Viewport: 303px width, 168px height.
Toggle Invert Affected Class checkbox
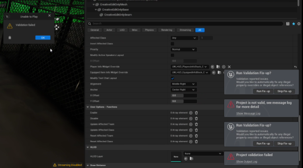coord(172,44)
